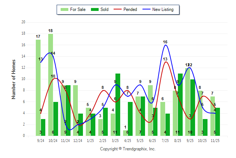Select the 10/24 For Sale bar labeled 18
236x158 pixels.
point(51,84)
